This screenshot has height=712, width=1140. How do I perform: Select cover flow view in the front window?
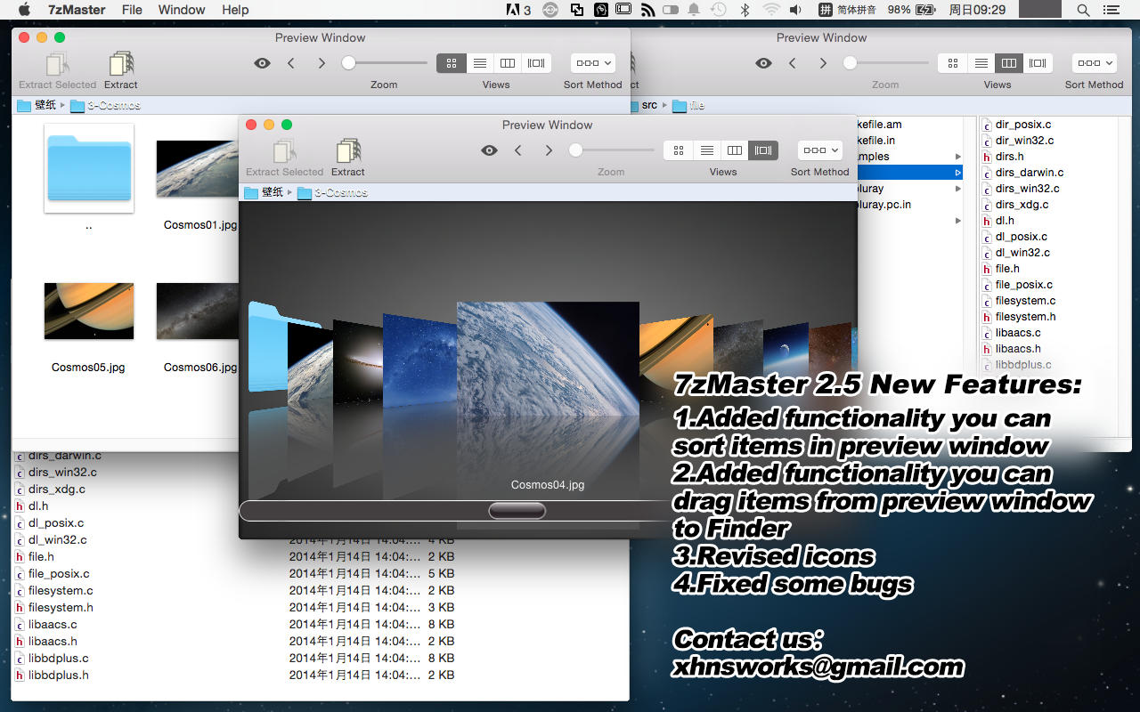click(x=763, y=150)
